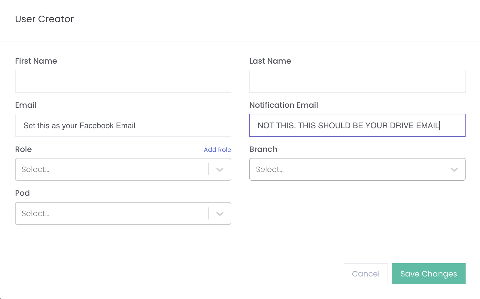
Task: Click the Email field with Facebook placeholder
Action: coord(123,125)
